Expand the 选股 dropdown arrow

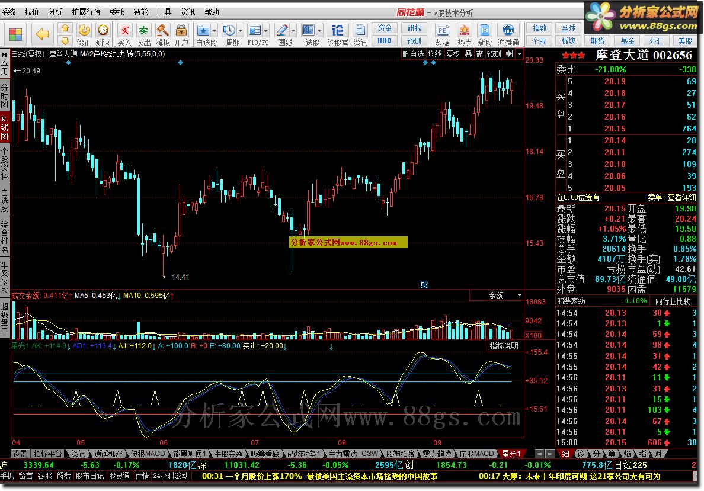[319, 31]
